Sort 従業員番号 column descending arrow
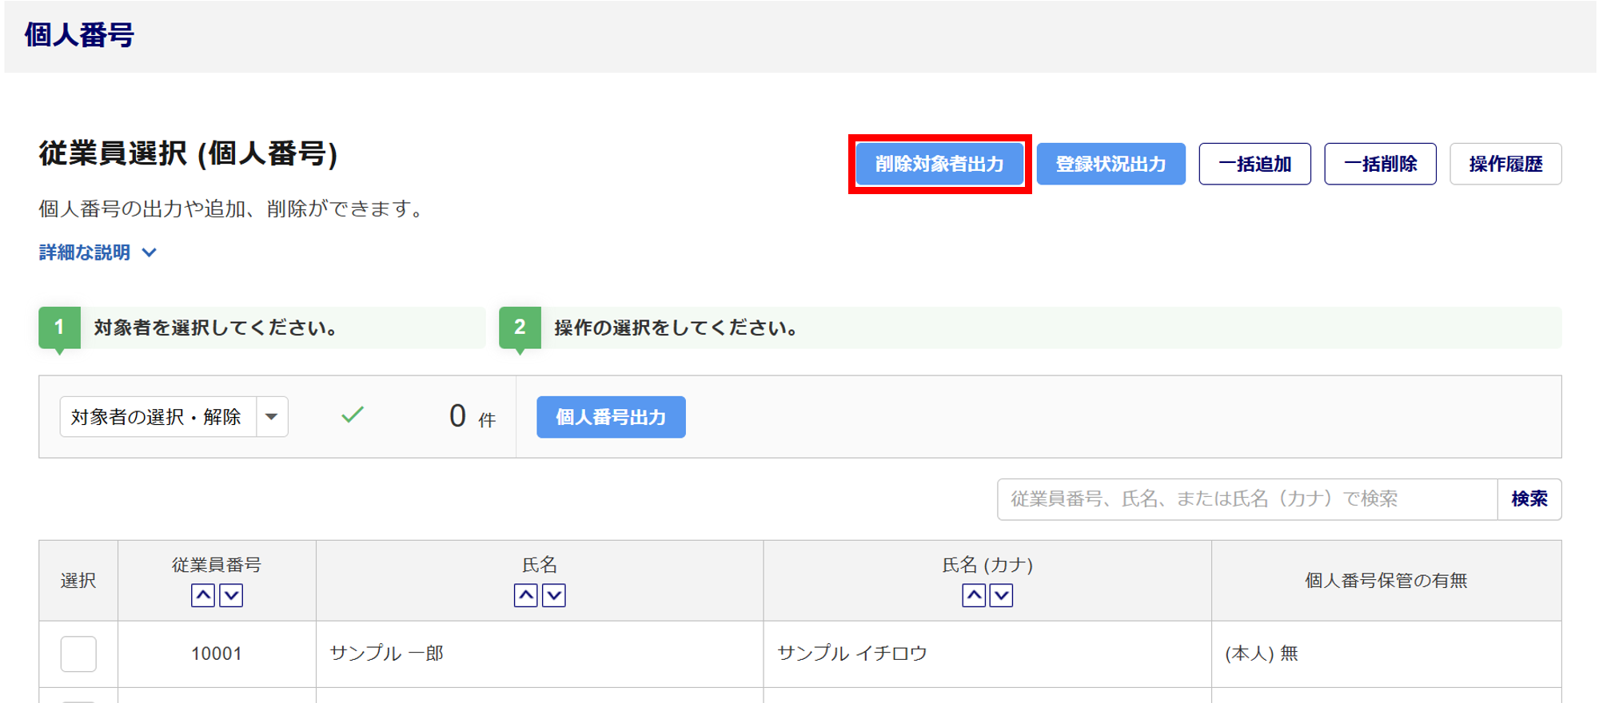Screen dimensions: 1599x703 [231, 595]
